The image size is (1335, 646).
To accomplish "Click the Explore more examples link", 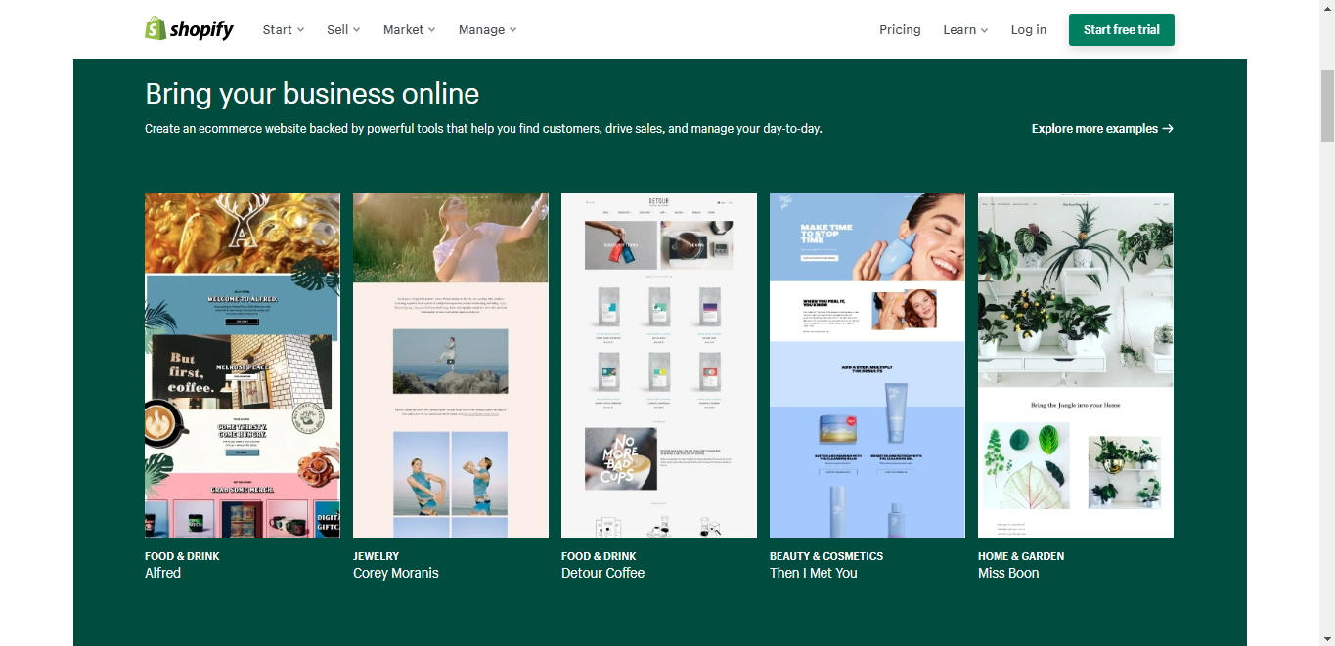I will click(x=1102, y=129).
